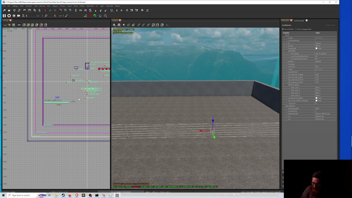This screenshot has width=352, height=198.
Task: Open Brave browser from the taskbar
Action: click(x=77, y=195)
